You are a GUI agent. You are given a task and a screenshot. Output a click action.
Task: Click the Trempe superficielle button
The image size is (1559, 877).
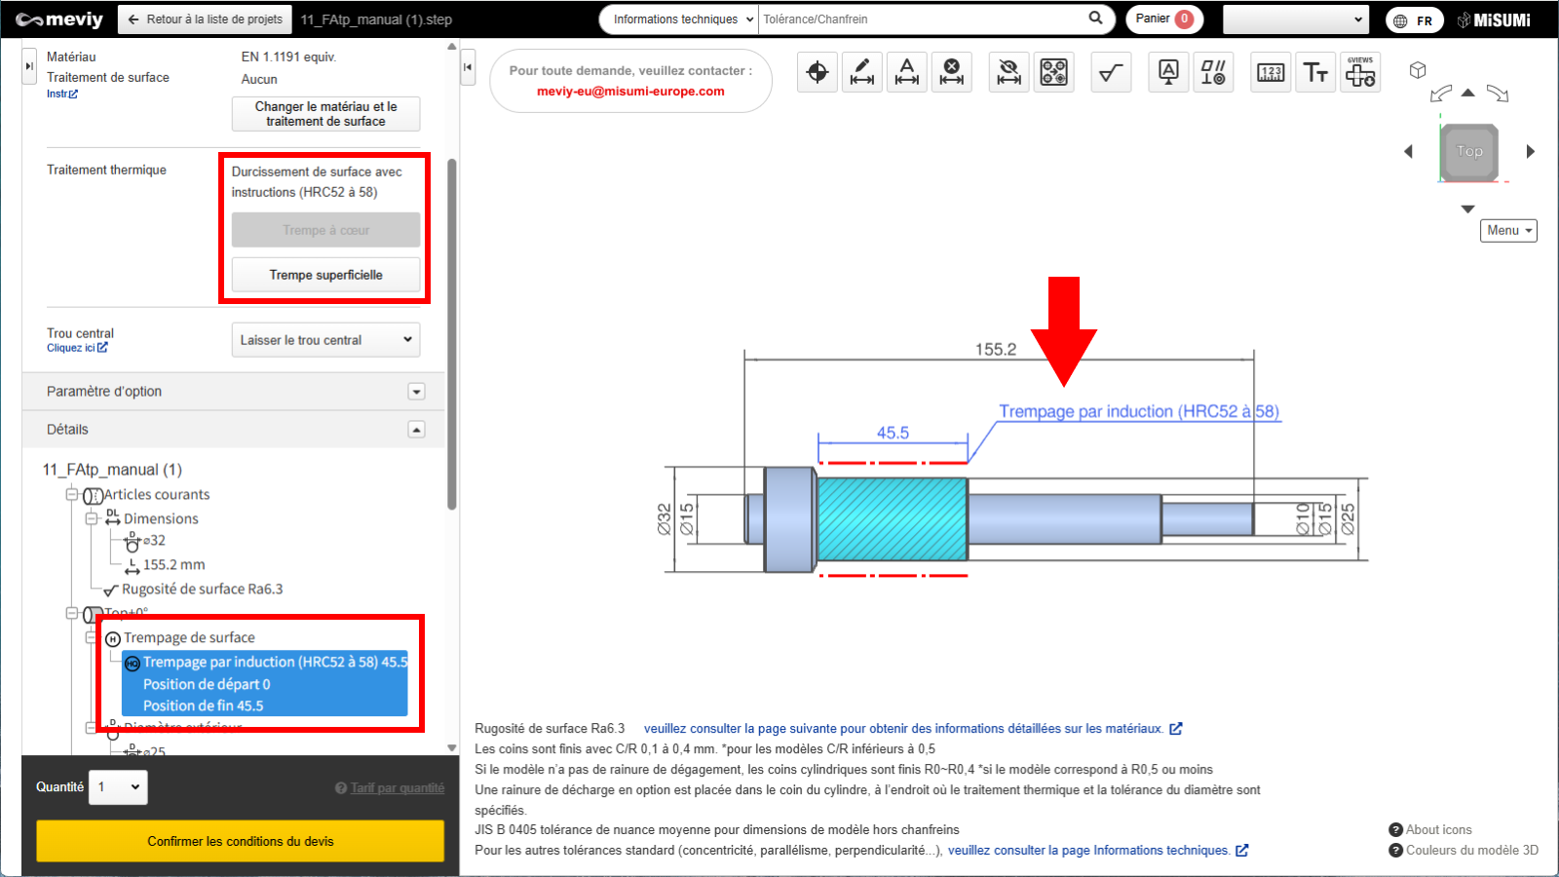coord(325,275)
